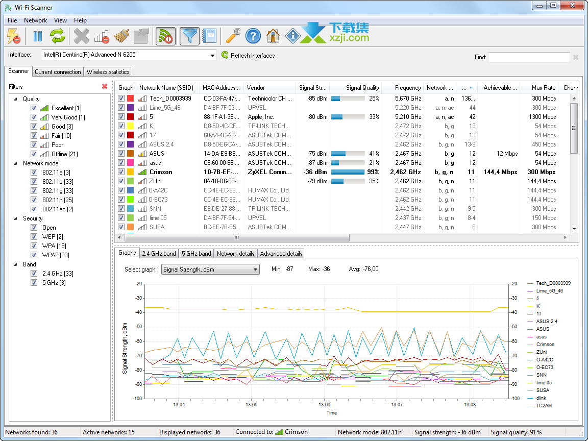Click the gray X delete icon
Image resolution: width=588 pixels, height=441 pixels.
pos(81,36)
